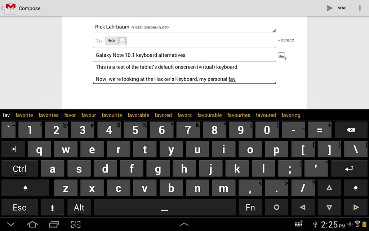Viewport: 369px width, 231px height.
Task: Tap the backtick tilde key
Action: pyautogui.click(x=9, y=130)
